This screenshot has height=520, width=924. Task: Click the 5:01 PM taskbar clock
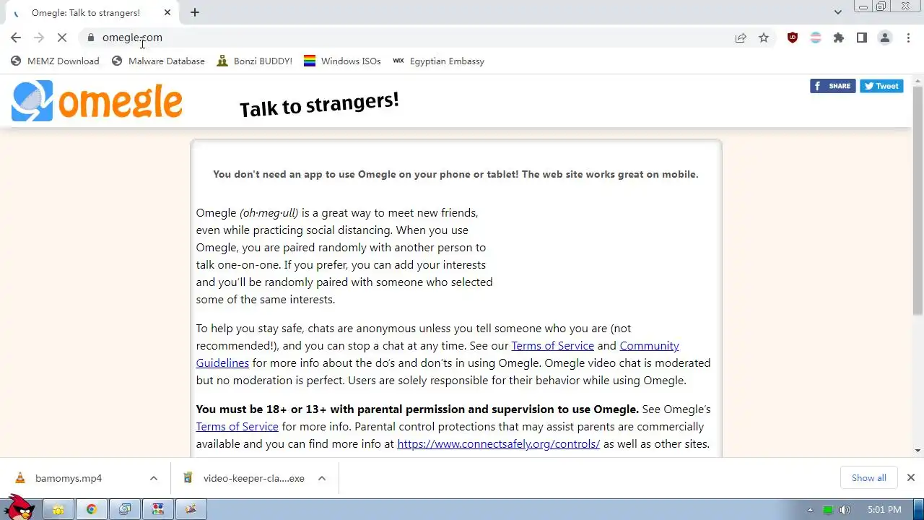coord(884,510)
